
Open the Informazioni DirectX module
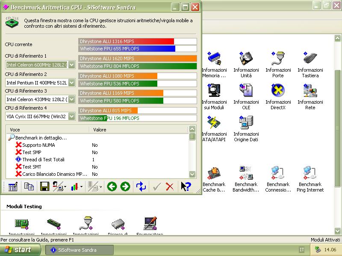click(x=278, y=97)
